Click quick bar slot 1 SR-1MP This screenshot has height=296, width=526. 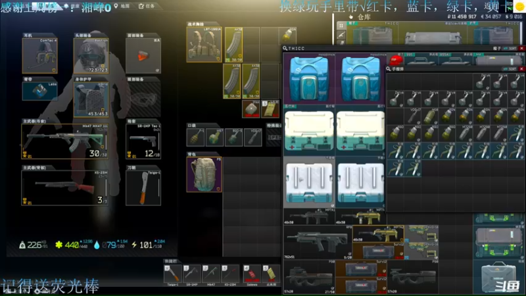coord(192,274)
